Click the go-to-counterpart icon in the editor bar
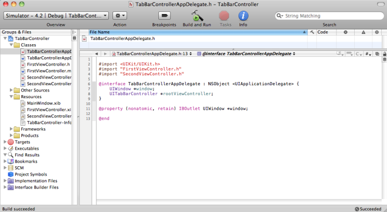Image resolution: width=387 pixels, height=212 pixels. pos(377,54)
